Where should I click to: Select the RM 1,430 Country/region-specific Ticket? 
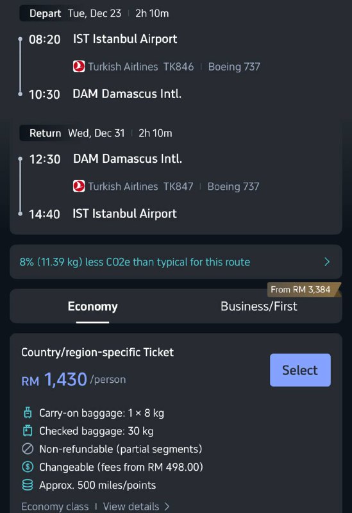click(300, 370)
